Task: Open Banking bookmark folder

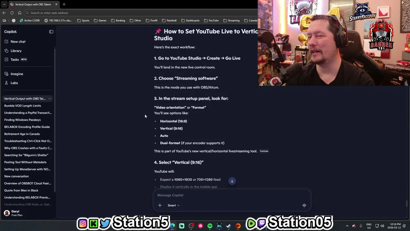Action: [x=118, y=21]
